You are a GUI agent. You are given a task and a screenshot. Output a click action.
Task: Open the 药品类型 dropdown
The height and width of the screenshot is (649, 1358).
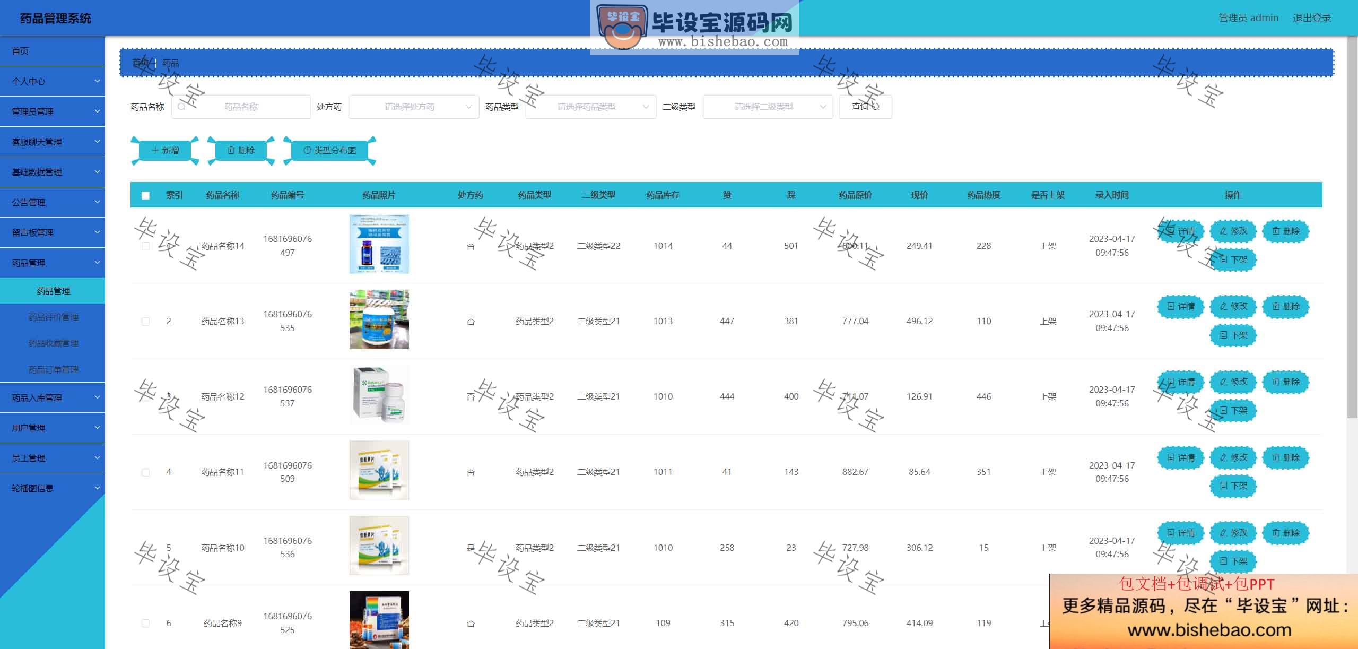591,107
